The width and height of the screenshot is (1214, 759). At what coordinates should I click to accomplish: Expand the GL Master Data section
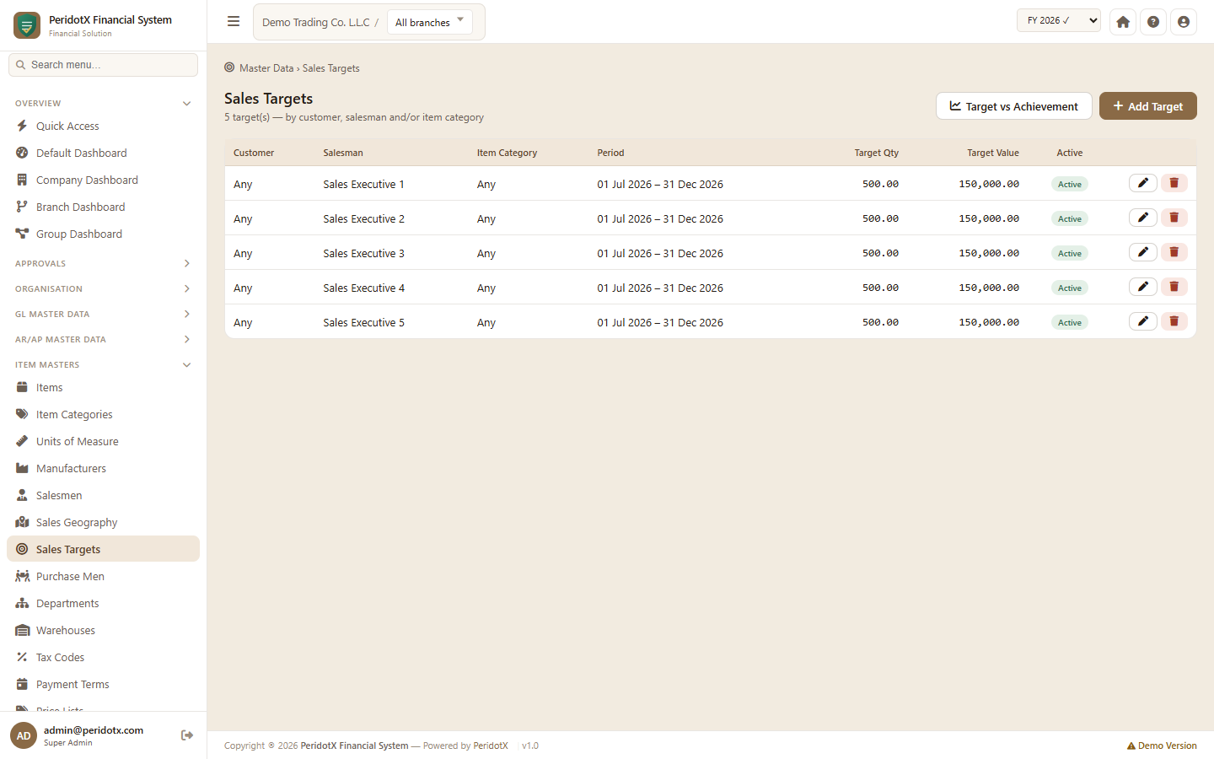[x=104, y=314]
